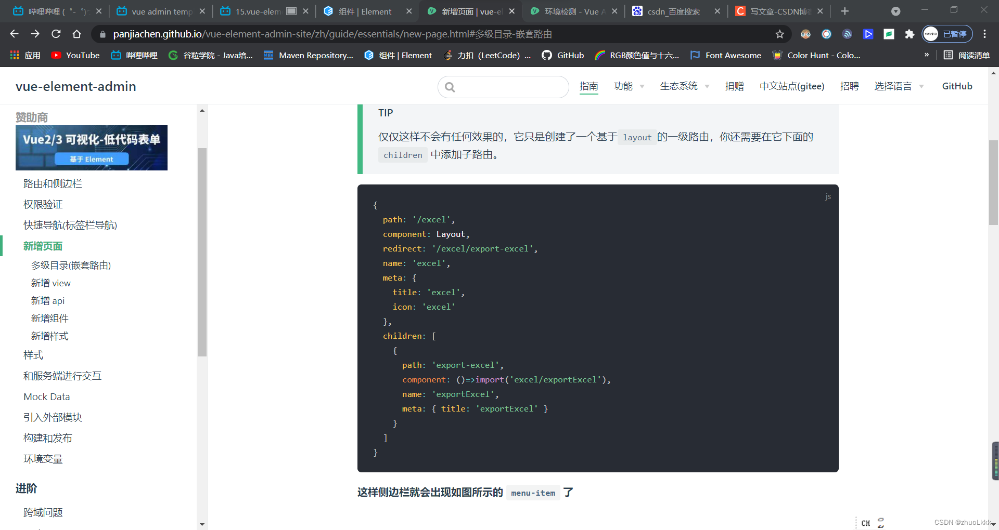The width and height of the screenshot is (999, 530).
Task: Open the Maven Repository bookmark
Action: 308,55
